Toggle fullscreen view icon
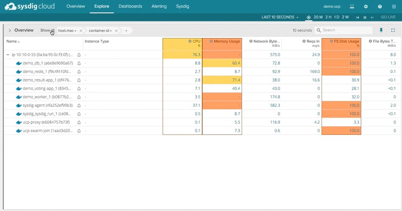This screenshot has height=211, width=402. click(393, 30)
